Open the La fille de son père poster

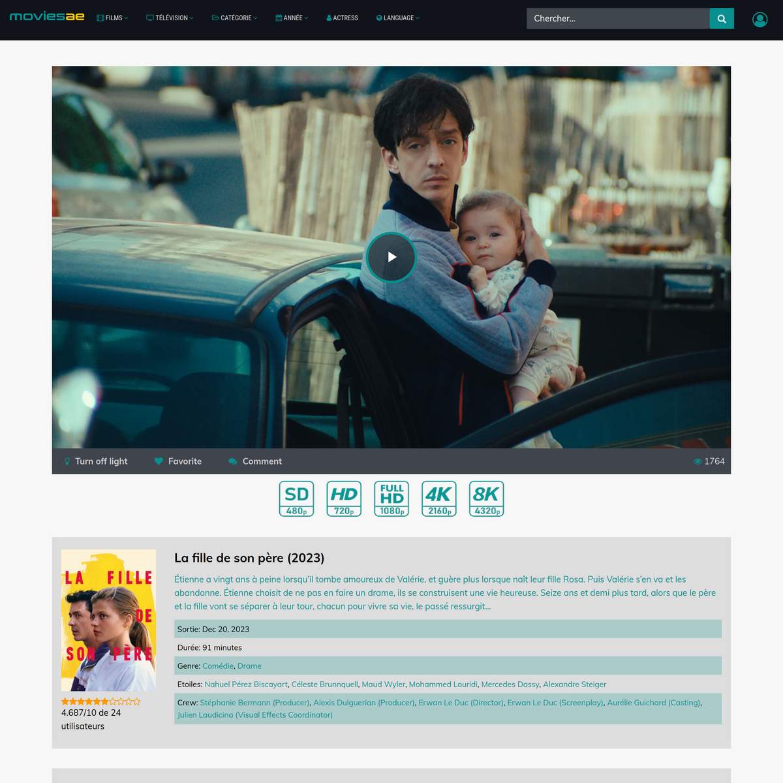(x=108, y=620)
